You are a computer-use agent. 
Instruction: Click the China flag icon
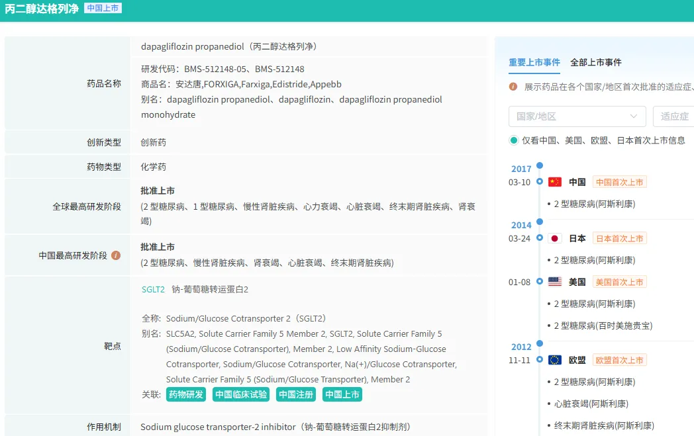pyautogui.click(x=555, y=182)
